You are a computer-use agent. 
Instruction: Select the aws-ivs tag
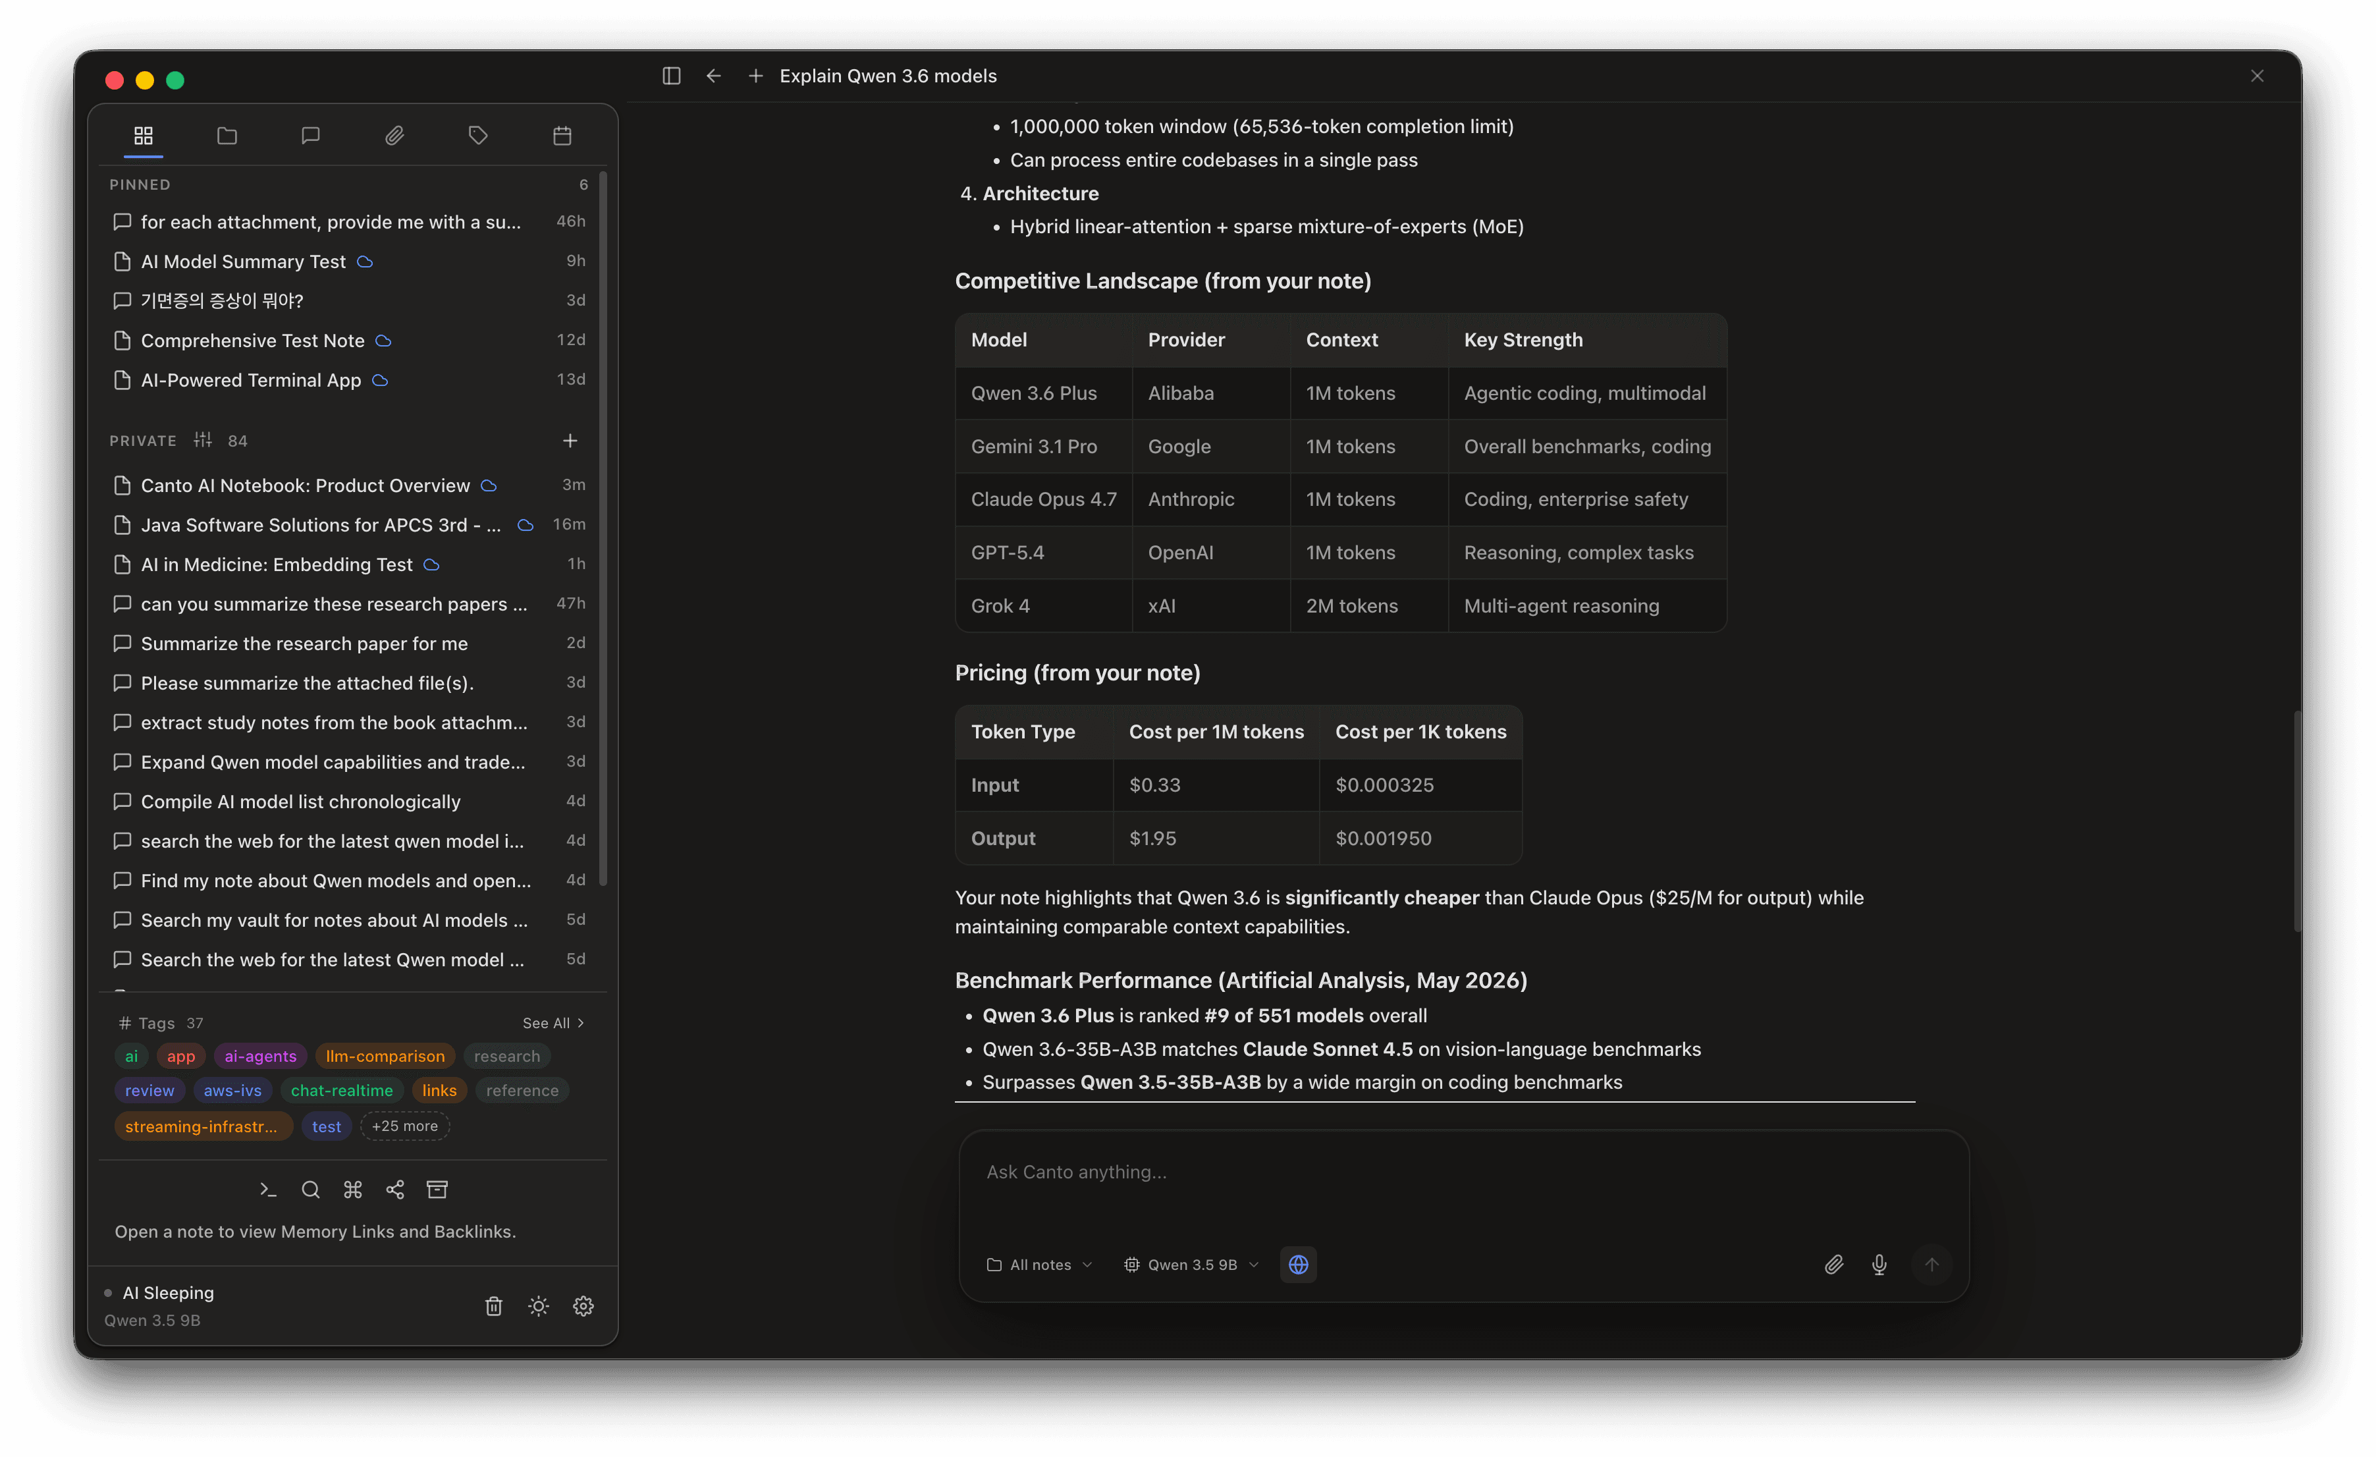(232, 1091)
